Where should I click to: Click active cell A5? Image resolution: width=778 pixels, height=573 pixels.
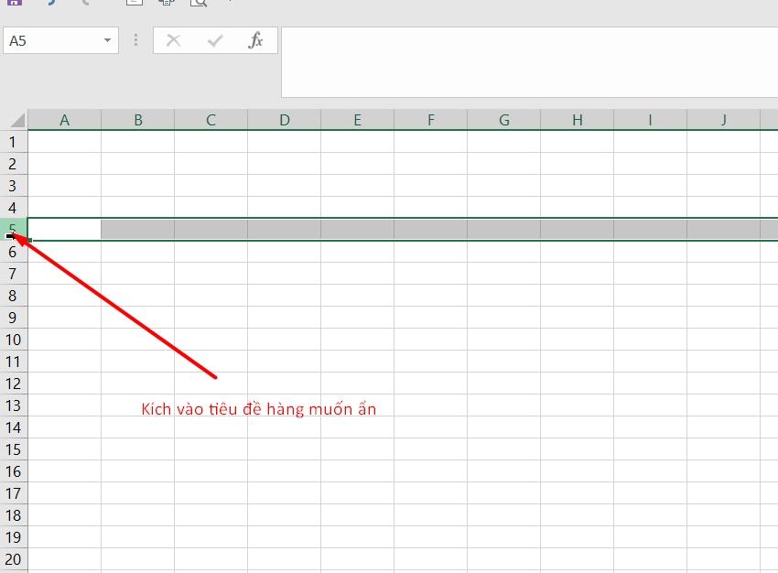click(64, 229)
